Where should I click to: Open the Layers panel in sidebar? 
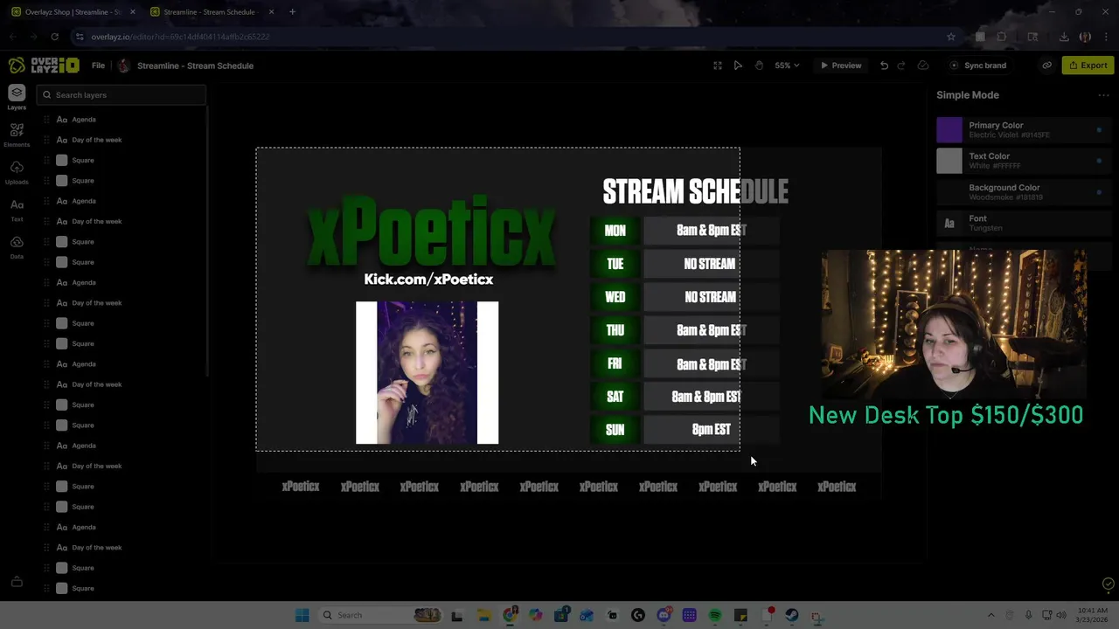(x=17, y=97)
